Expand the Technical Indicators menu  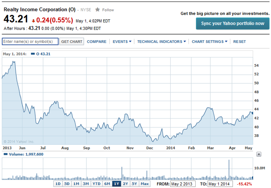click(161, 41)
